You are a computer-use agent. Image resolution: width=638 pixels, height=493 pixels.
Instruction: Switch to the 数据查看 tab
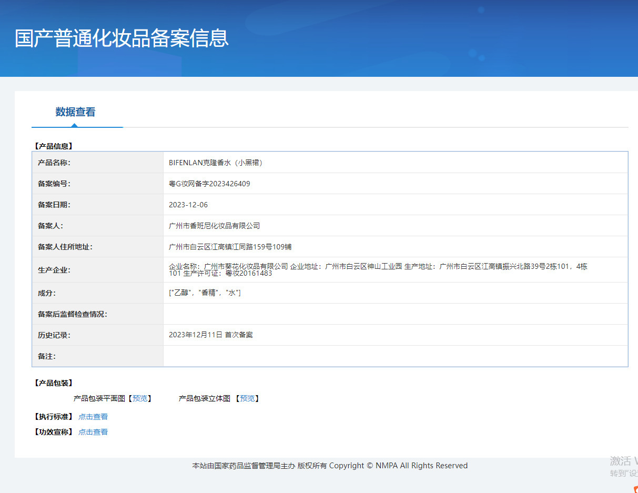coord(75,112)
